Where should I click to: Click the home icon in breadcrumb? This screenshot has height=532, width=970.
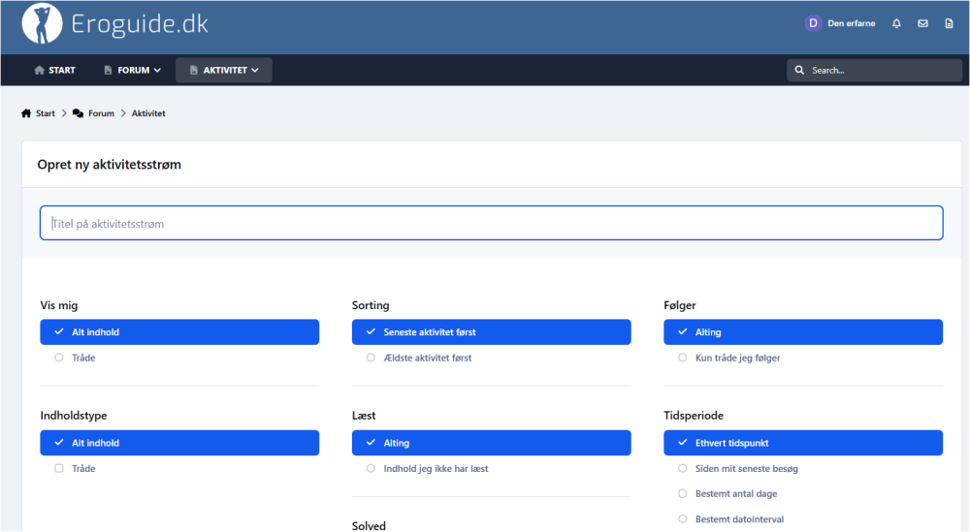click(x=26, y=113)
